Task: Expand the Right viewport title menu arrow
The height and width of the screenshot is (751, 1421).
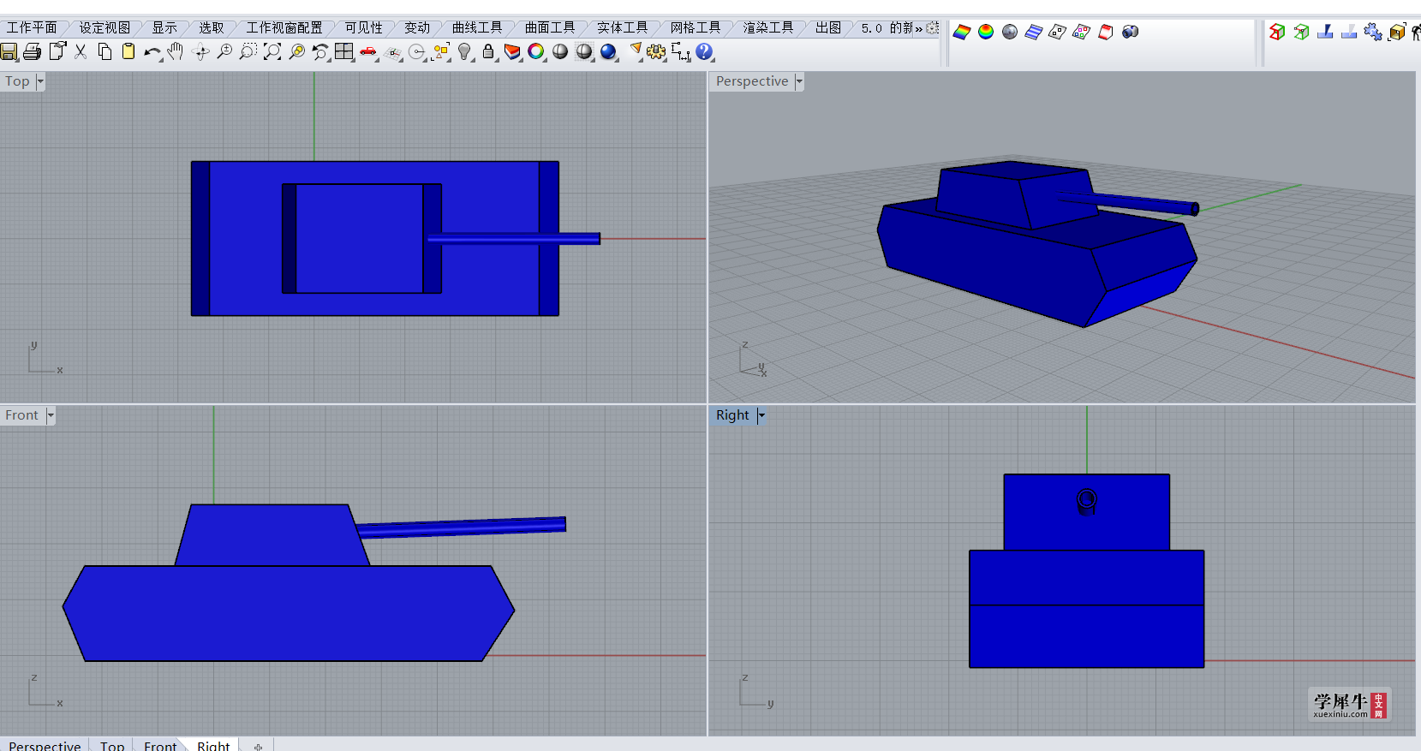Action: point(761,415)
